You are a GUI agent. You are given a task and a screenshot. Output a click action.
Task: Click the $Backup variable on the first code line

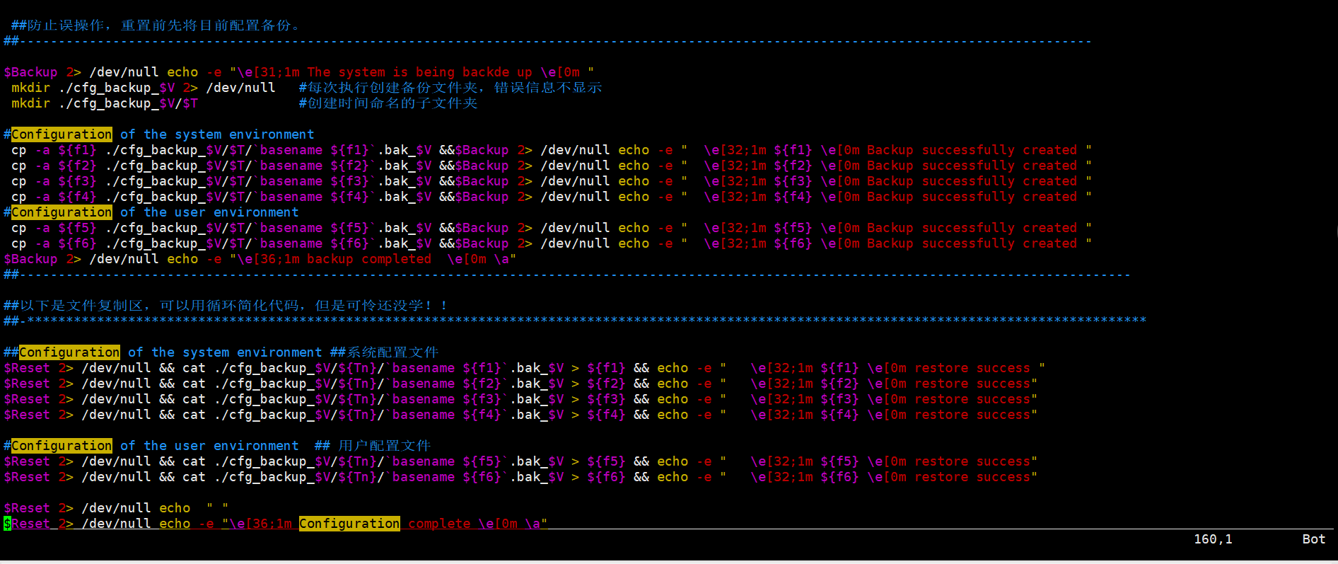tap(30, 72)
